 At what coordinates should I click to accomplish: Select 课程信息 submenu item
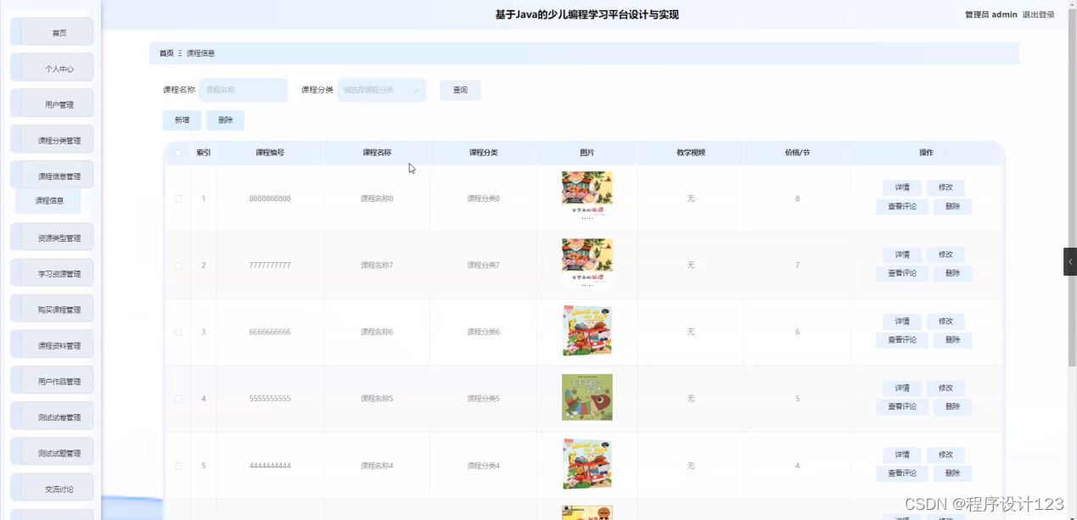(x=48, y=201)
